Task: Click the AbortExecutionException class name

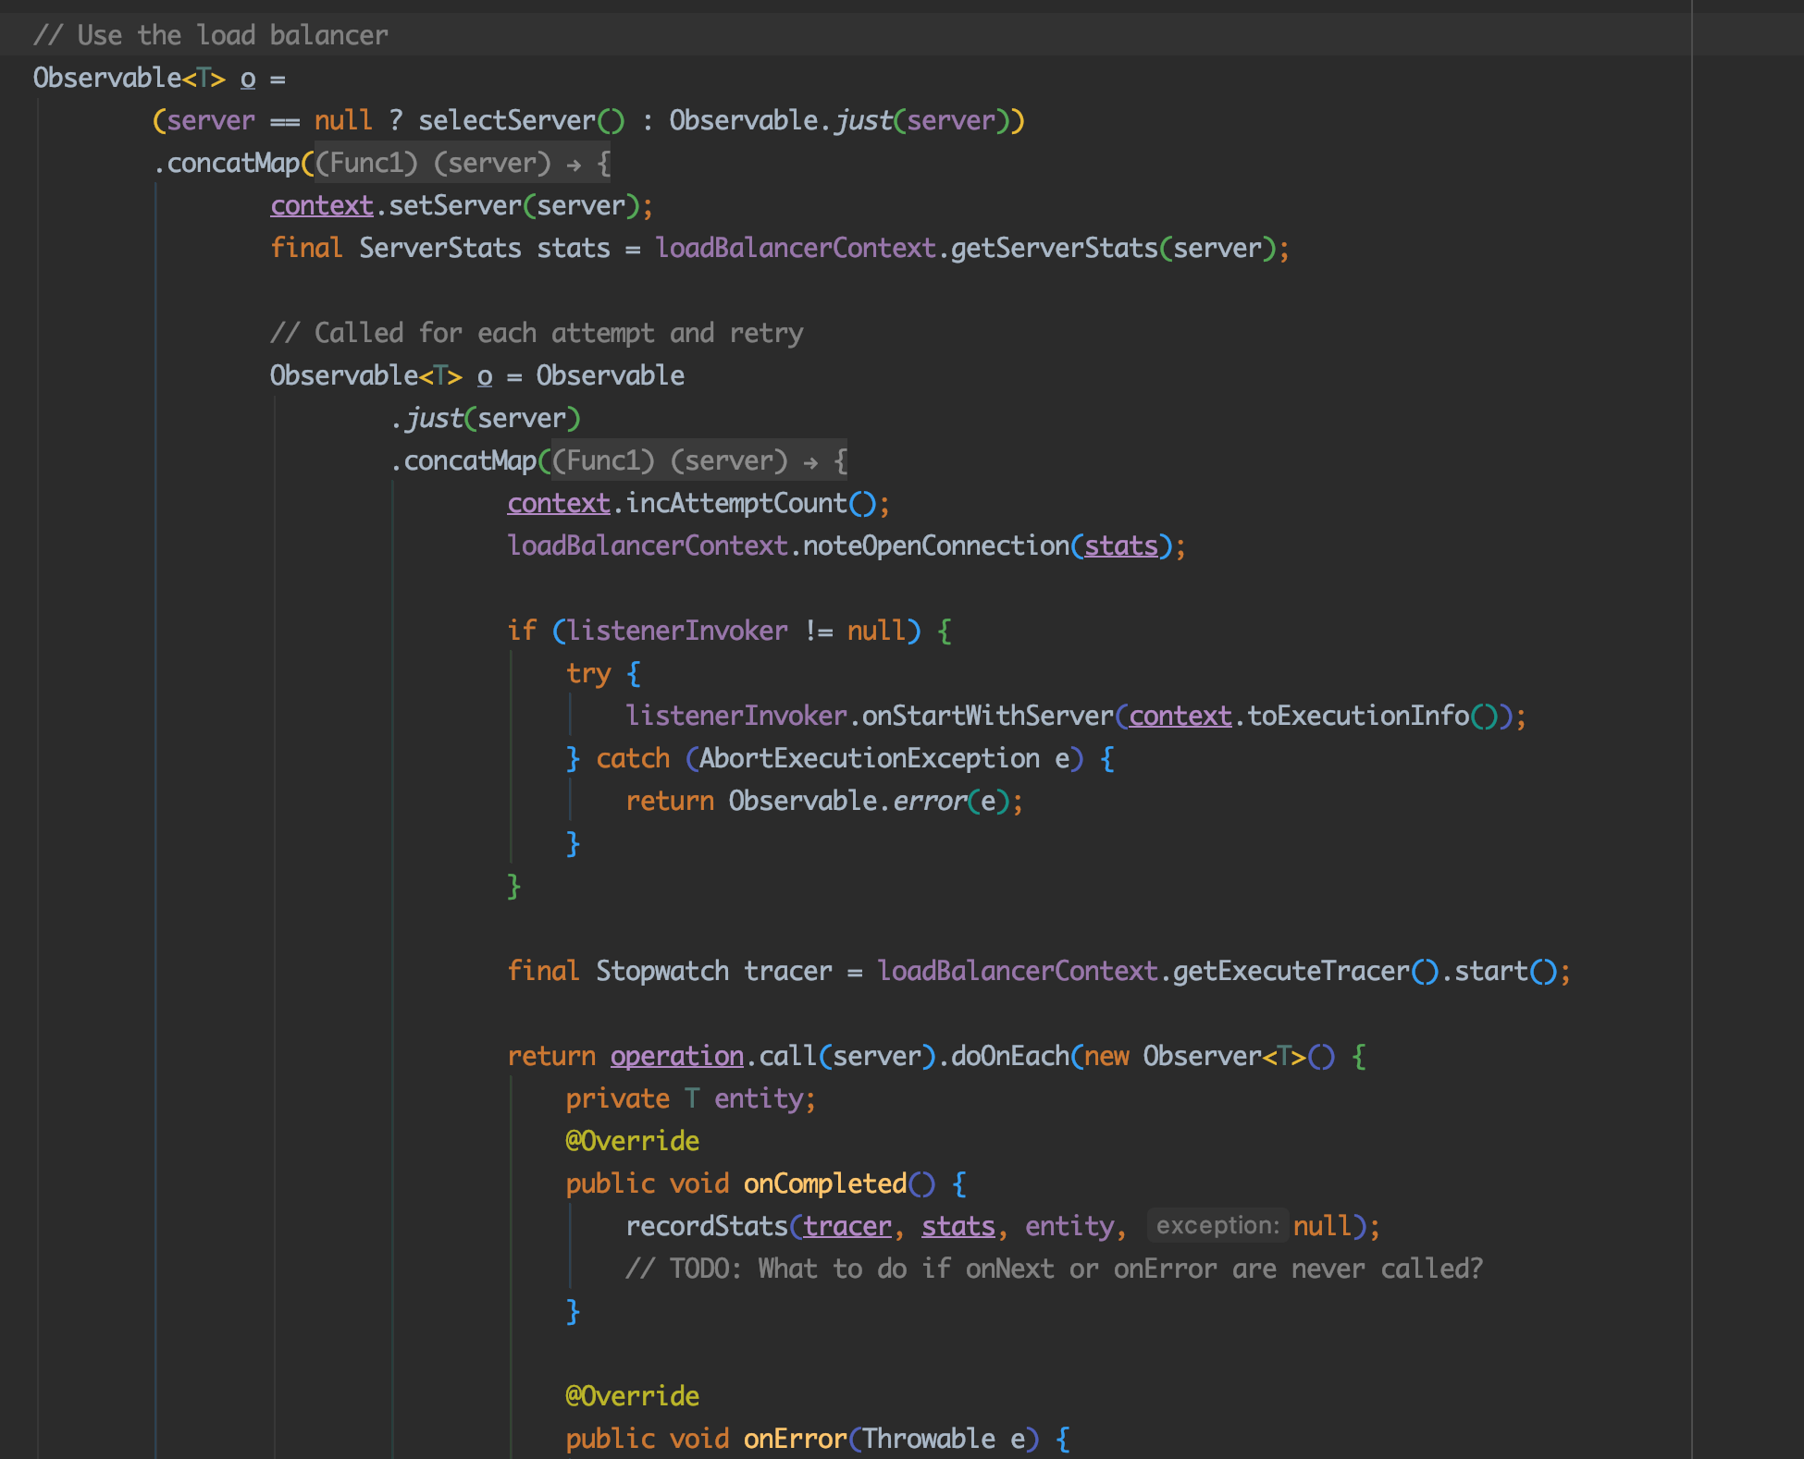Action: coord(869,759)
